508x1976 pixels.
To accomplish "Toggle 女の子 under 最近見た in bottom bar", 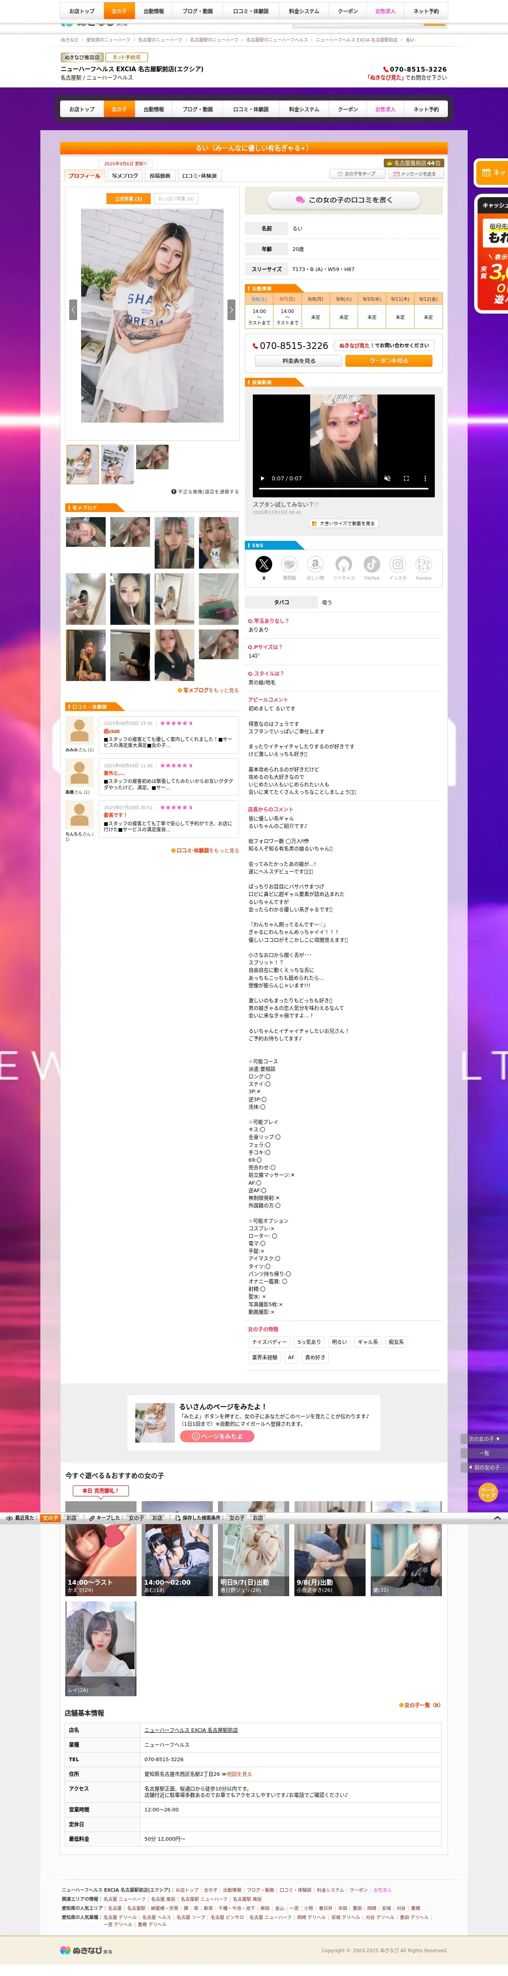I will pyautogui.click(x=51, y=1518).
